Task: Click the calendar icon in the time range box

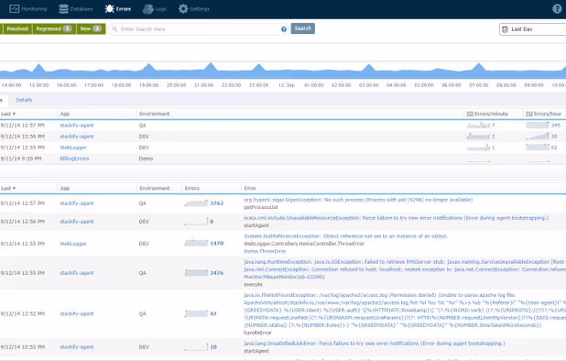Action: (x=505, y=29)
